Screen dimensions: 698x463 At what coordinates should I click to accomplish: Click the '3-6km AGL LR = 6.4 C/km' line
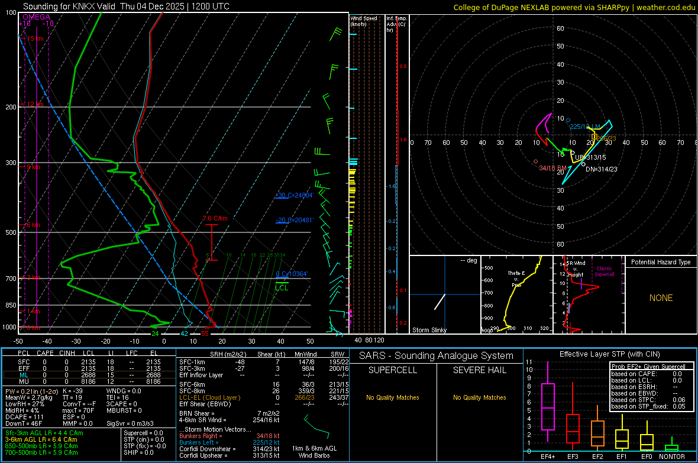(x=41, y=439)
